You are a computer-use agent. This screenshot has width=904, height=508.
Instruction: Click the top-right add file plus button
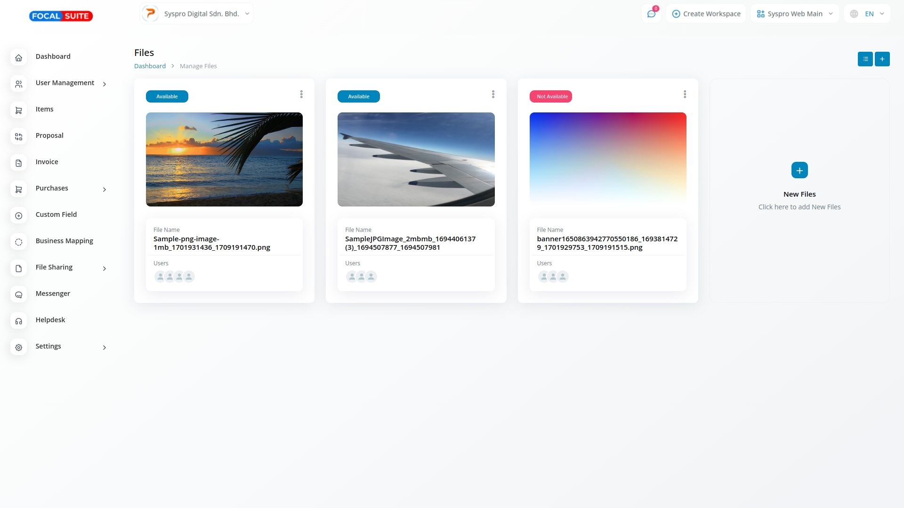(x=882, y=59)
